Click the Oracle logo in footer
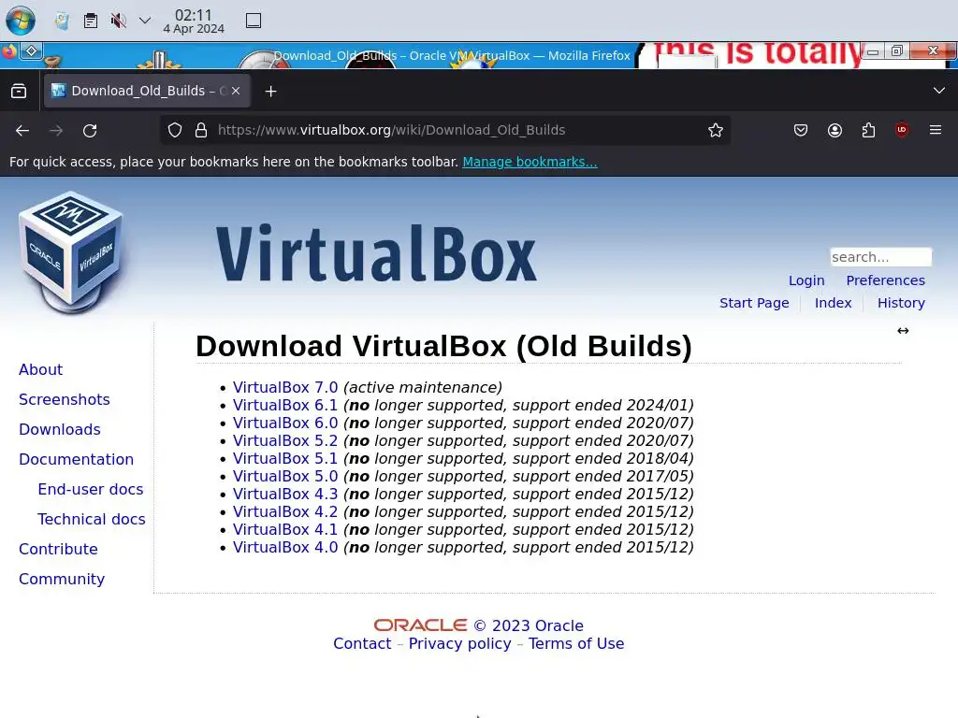Screen dimensions: 958x718 click(420, 625)
